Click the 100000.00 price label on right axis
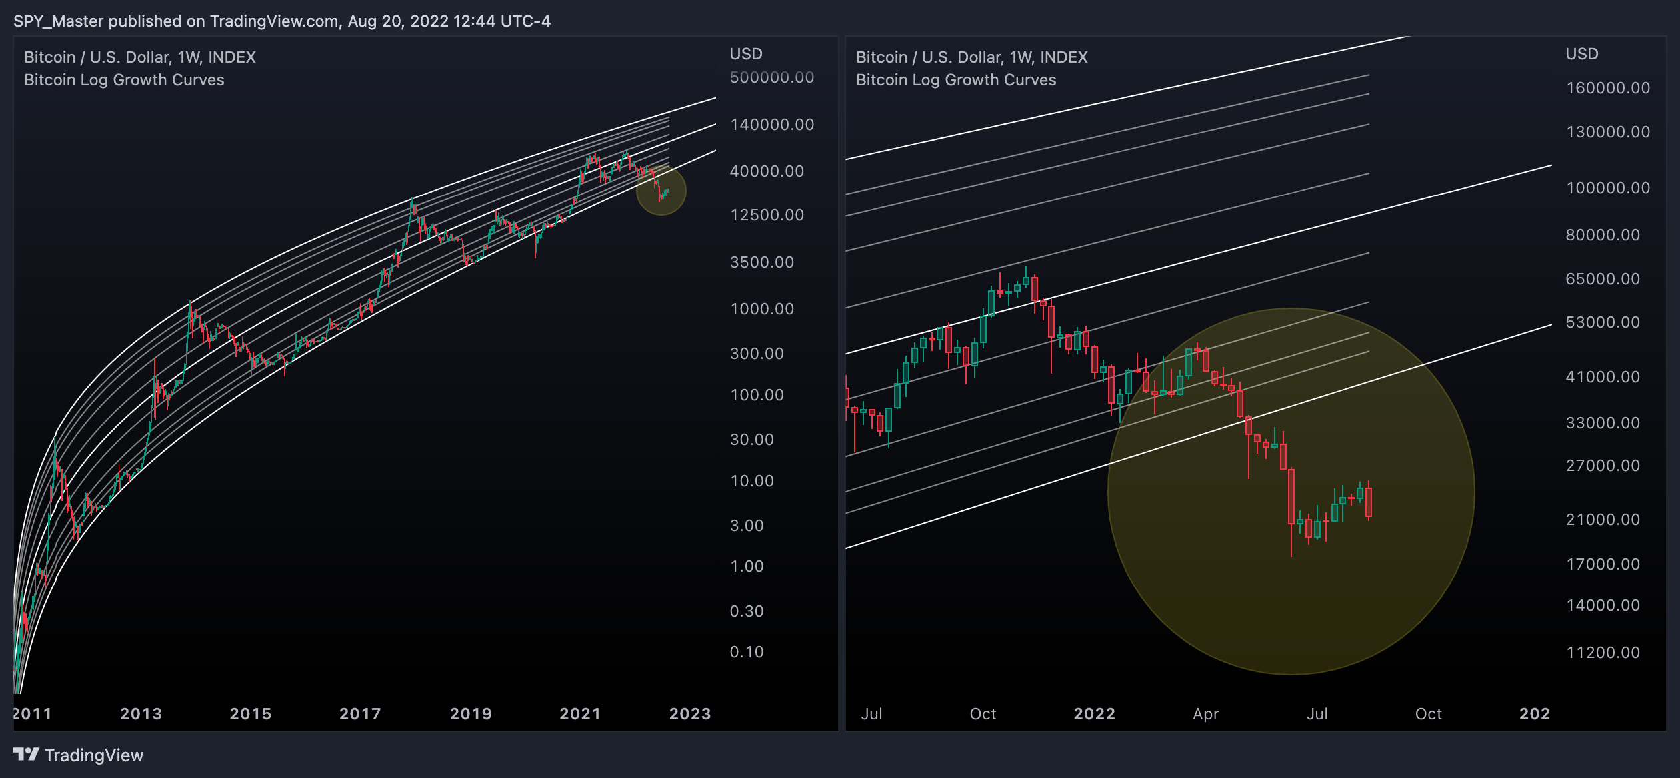Viewport: 1680px width, 778px height. 1608,188
